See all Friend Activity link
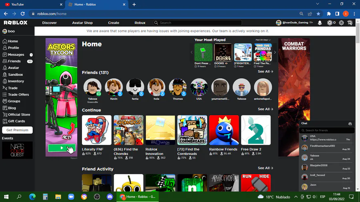Image resolution: width=360 pixels, height=202 pixels. (265, 168)
